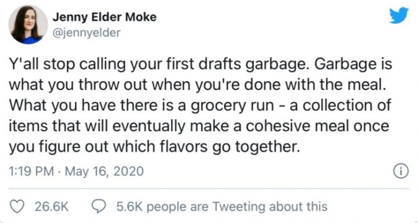Click the Twitter bird logo
Viewport: 418px width, 223px height.
398,17
